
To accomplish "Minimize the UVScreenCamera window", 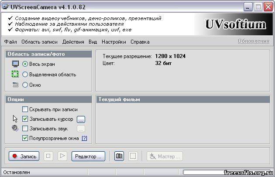I will 247,7.
